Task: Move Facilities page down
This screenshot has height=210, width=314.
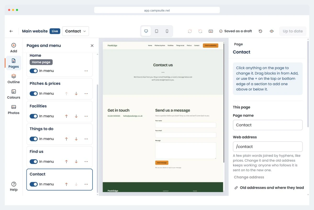Action: [x=76, y=116]
